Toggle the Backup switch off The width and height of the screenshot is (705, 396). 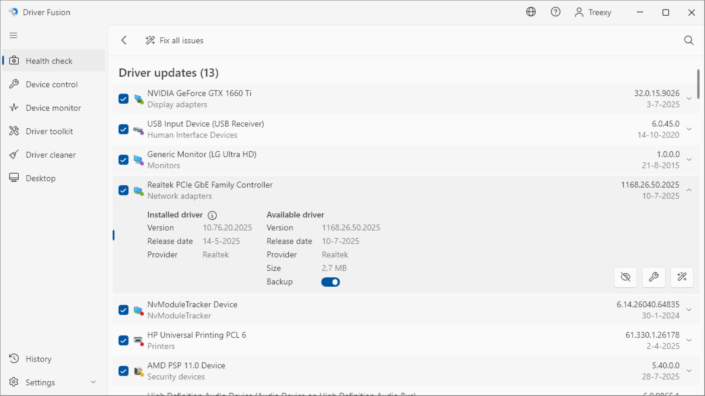click(330, 282)
